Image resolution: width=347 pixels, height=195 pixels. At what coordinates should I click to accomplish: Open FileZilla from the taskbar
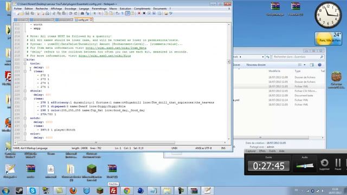point(113,191)
